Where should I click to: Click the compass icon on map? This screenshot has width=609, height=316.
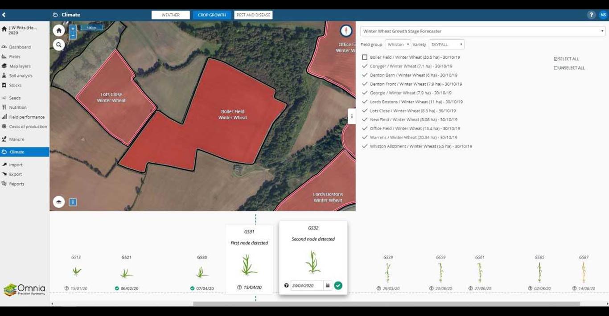pos(346,31)
